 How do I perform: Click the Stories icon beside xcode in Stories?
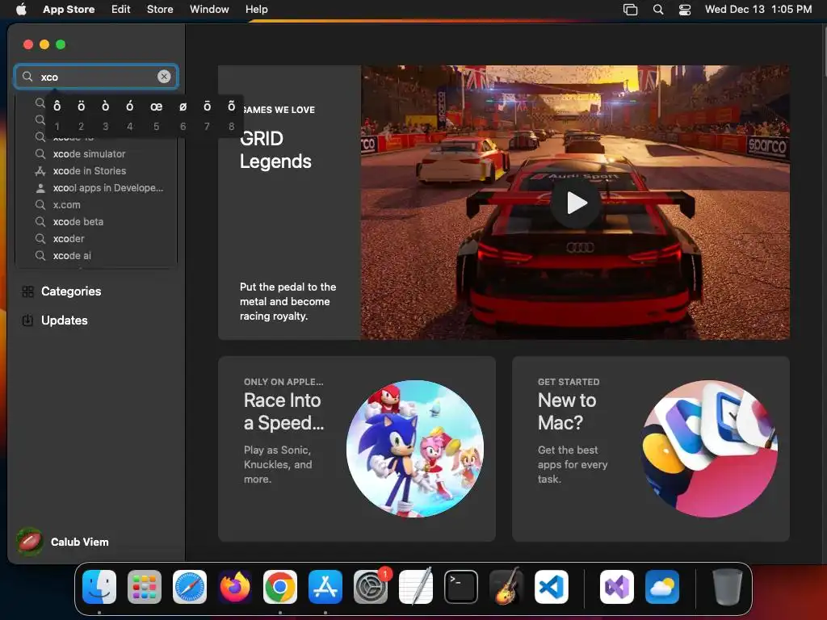tap(40, 171)
